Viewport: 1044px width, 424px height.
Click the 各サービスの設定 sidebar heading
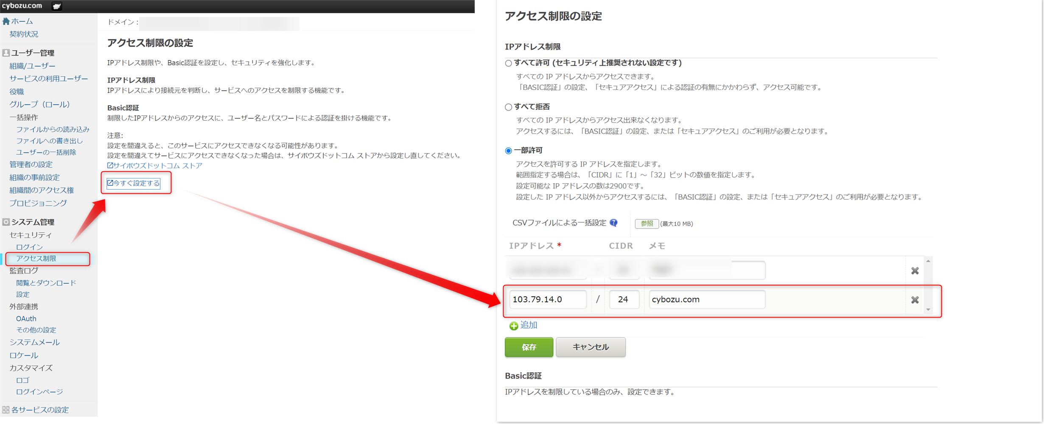pyautogui.click(x=40, y=410)
